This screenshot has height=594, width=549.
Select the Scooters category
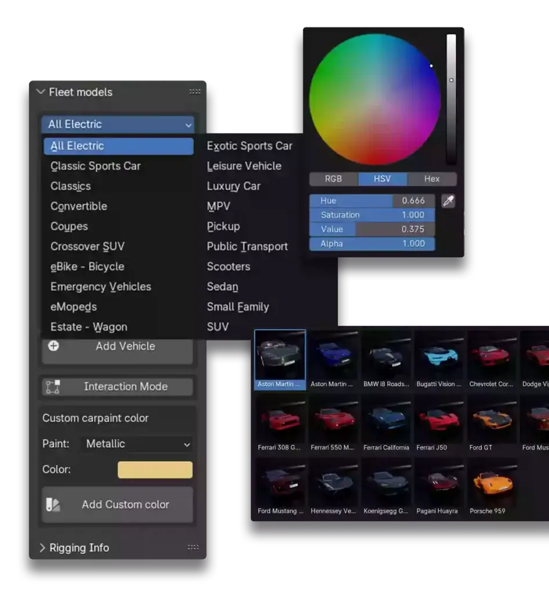228,266
